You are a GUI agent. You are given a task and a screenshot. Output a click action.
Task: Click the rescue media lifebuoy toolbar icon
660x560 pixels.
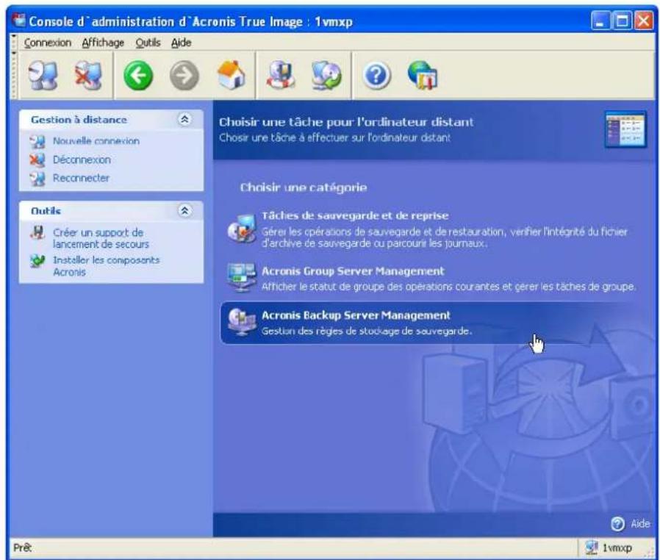pyautogui.click(x=281, y=75)
